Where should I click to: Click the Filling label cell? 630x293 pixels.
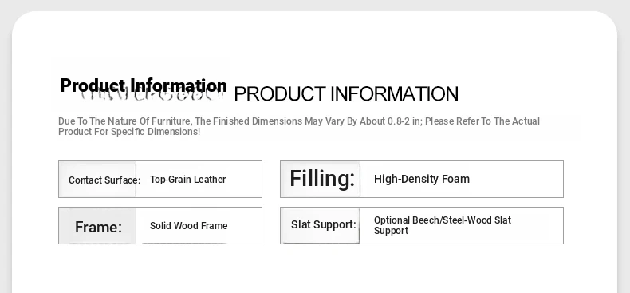point(321,179)
